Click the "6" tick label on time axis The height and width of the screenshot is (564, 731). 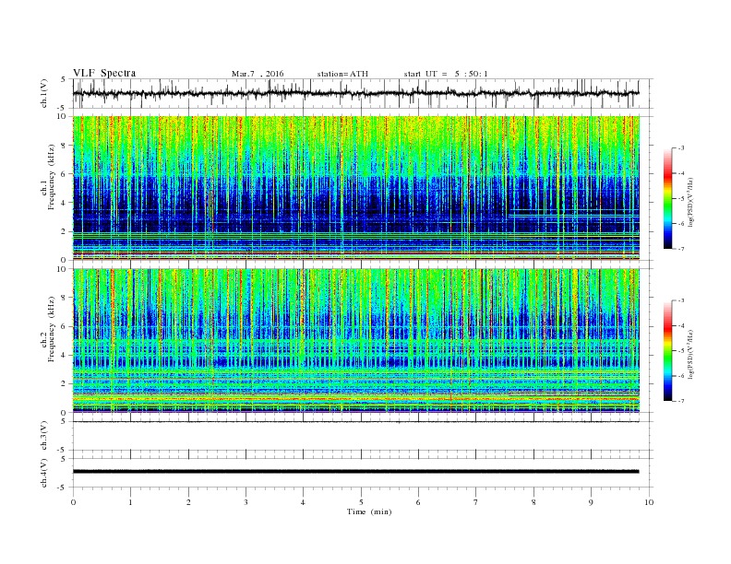418,502
